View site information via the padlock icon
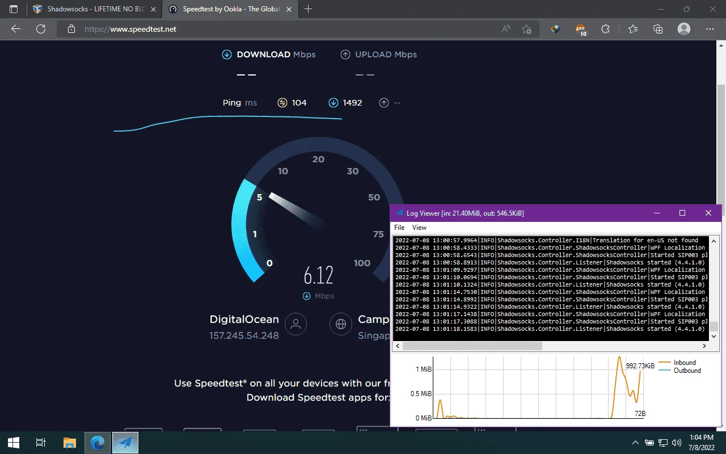Viewport: 726px width, 454px height. 71,29
